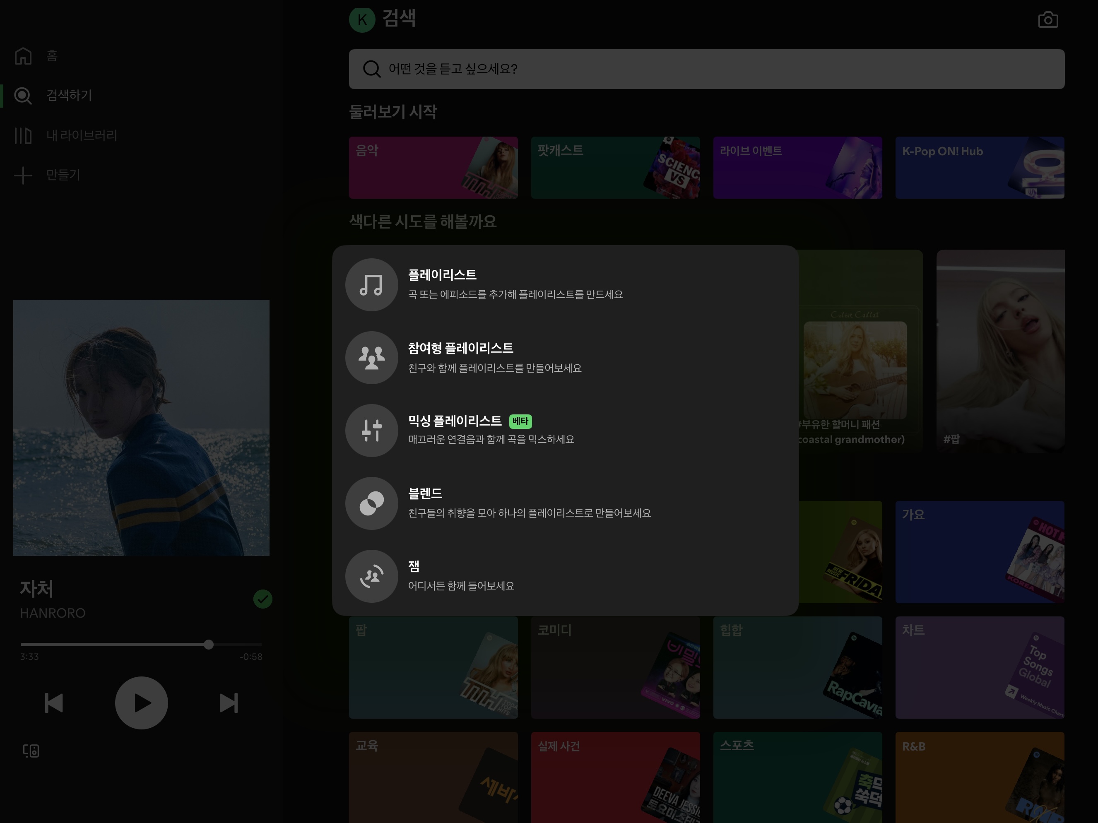The image size is (1098, 823).
Task: Click the HANRORO album cover thumbnail
Action: [x=141, y=427]
